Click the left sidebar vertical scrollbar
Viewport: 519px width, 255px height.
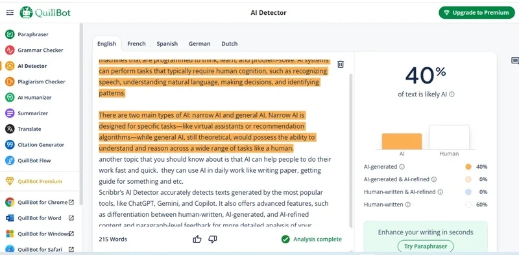pos(80,115)
